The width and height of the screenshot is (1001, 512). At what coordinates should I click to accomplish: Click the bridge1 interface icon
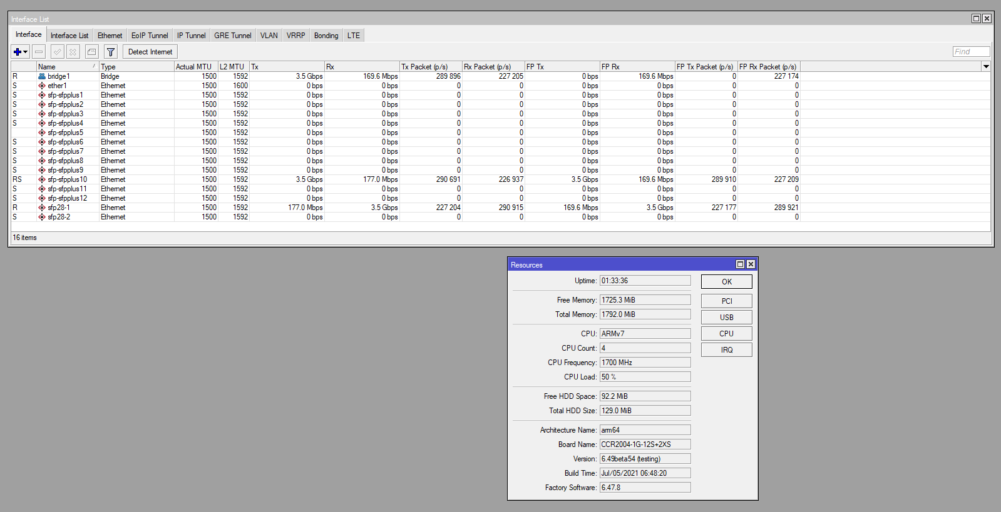42,76
